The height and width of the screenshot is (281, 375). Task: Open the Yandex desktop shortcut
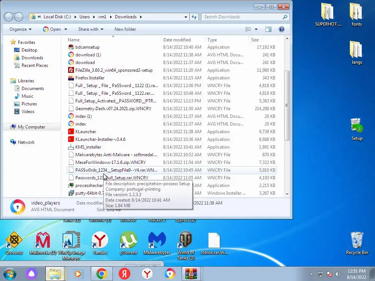point(100,243)
